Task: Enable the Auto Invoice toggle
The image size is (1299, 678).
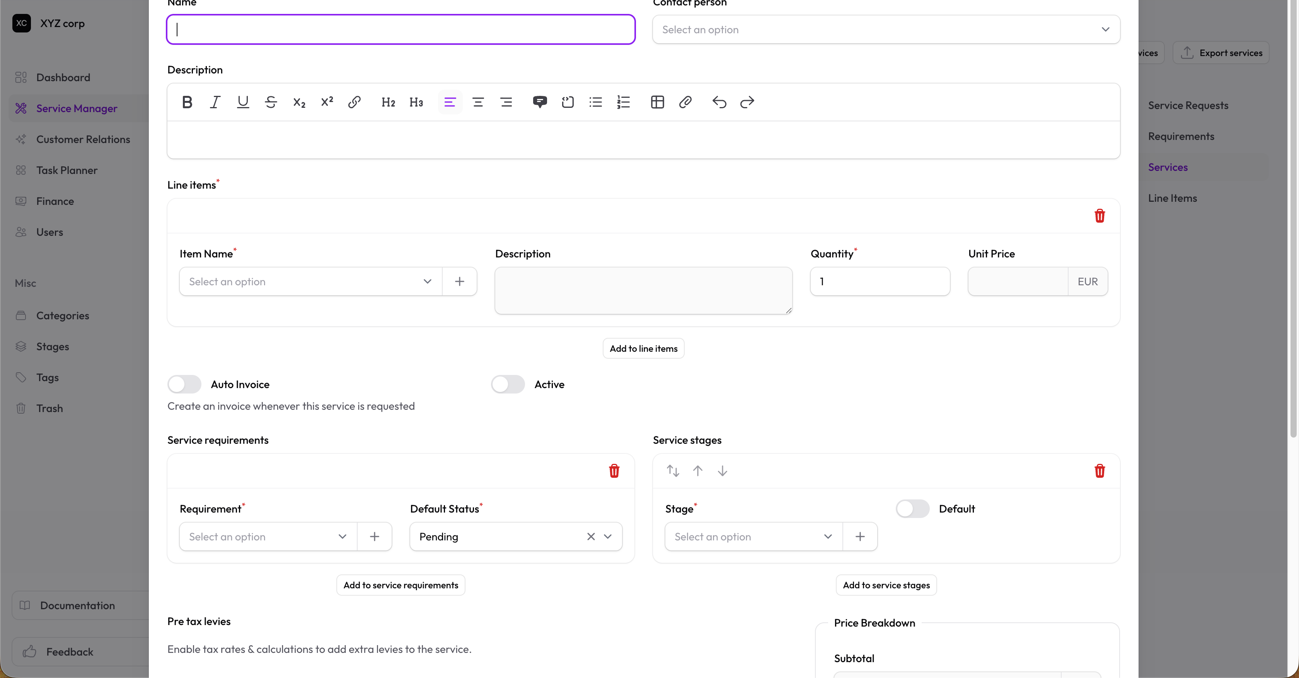Action: tap(184, 384)
